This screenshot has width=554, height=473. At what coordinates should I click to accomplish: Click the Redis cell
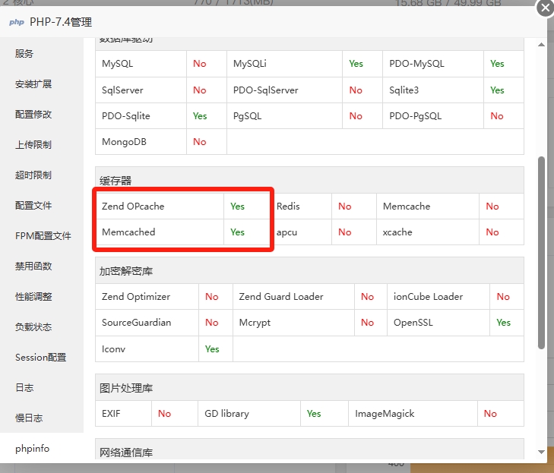302,207
